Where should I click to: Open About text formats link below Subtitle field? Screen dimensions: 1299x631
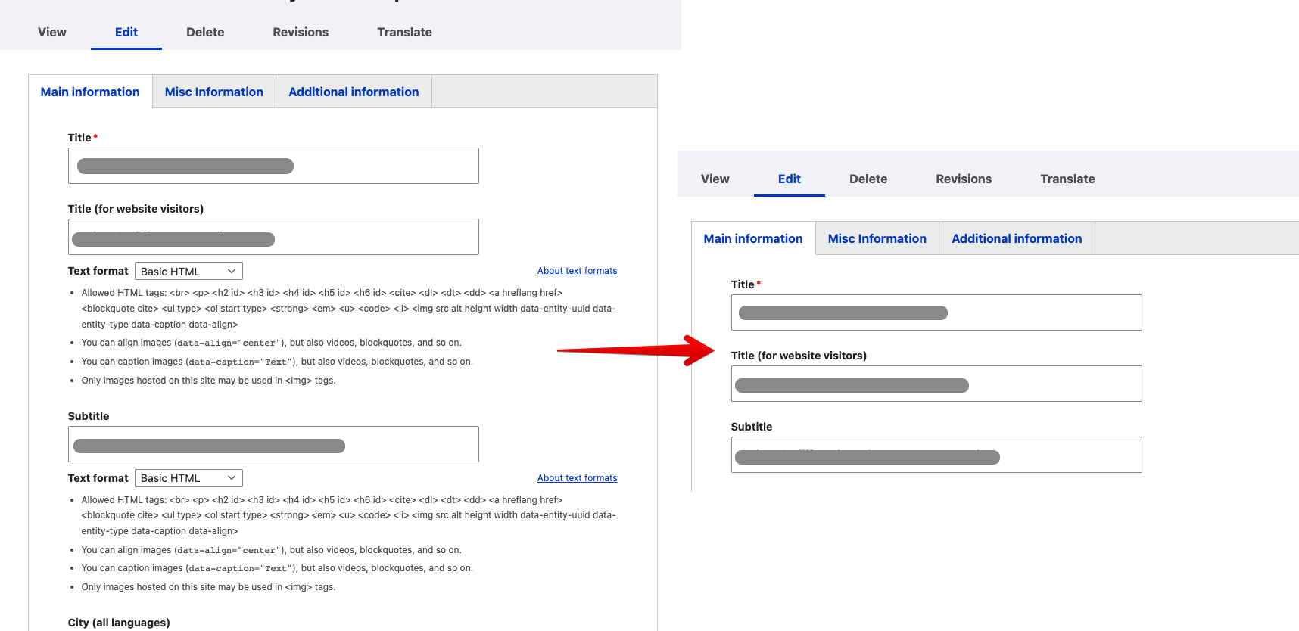tap(577, 478)
